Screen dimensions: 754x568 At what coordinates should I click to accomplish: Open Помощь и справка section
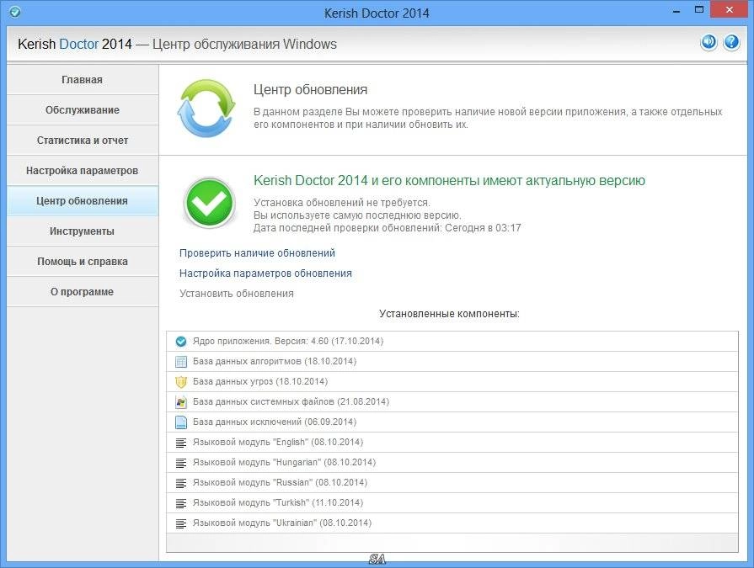point(83,261)
